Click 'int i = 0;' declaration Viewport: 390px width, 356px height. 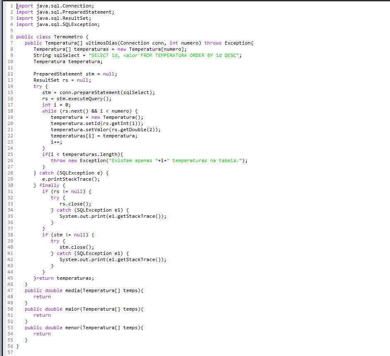[57, 105]
